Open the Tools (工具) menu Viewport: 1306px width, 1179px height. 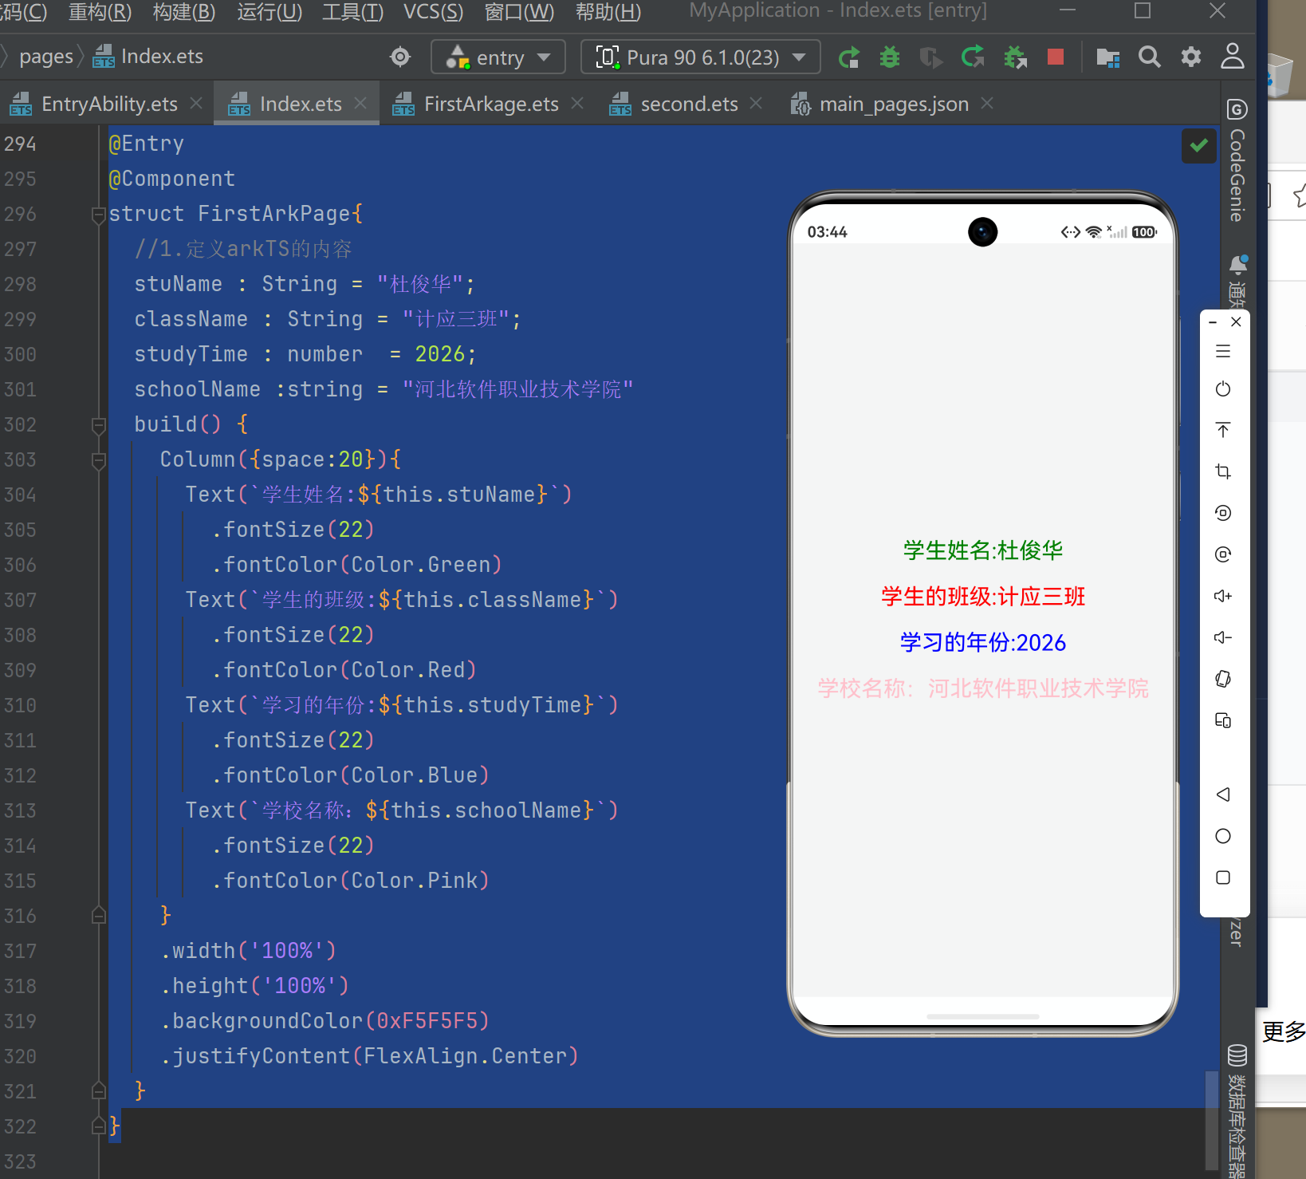352,12
